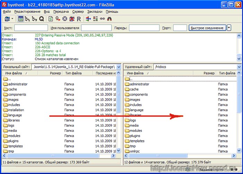Viewport: 243px width, 174px height.
Task: Click '227 Entering Passive Mode' log line
Action: 74,35
